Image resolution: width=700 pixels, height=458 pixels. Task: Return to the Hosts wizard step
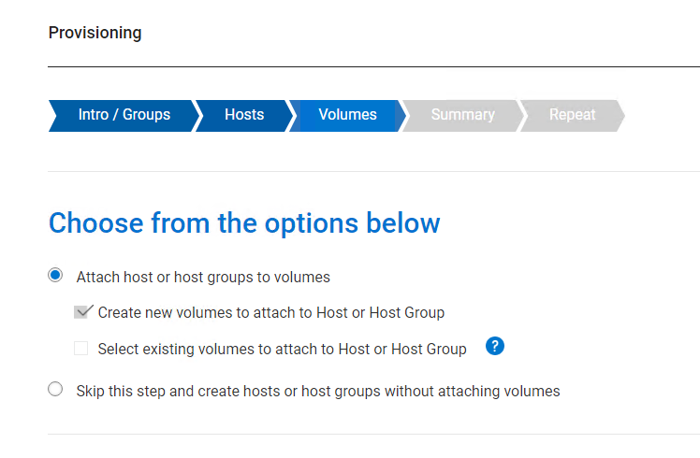[x=243, y=115]
